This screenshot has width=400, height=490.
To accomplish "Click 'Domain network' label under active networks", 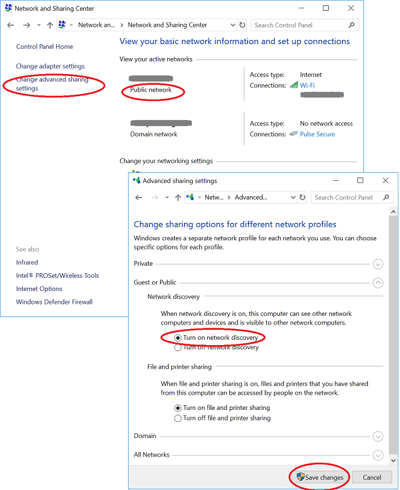I will [x=153, y=134].
